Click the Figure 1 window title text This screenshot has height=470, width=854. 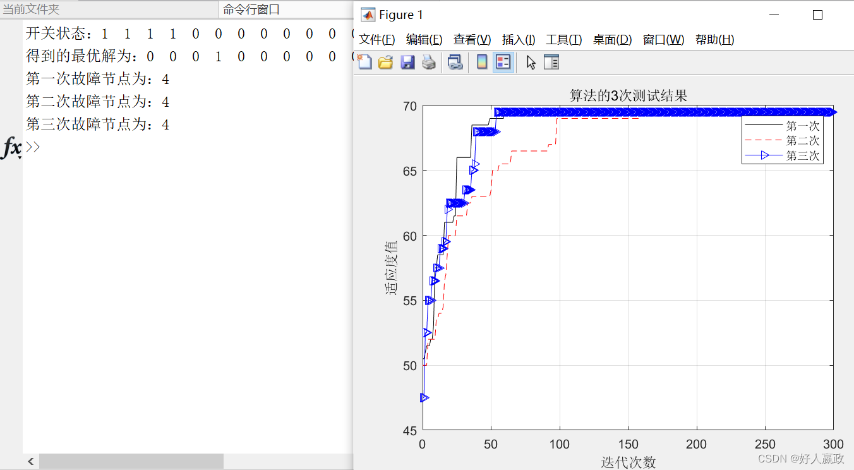401,15
